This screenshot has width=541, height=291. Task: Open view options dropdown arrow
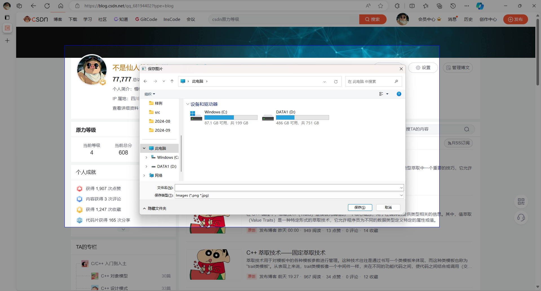click(387, 94)
